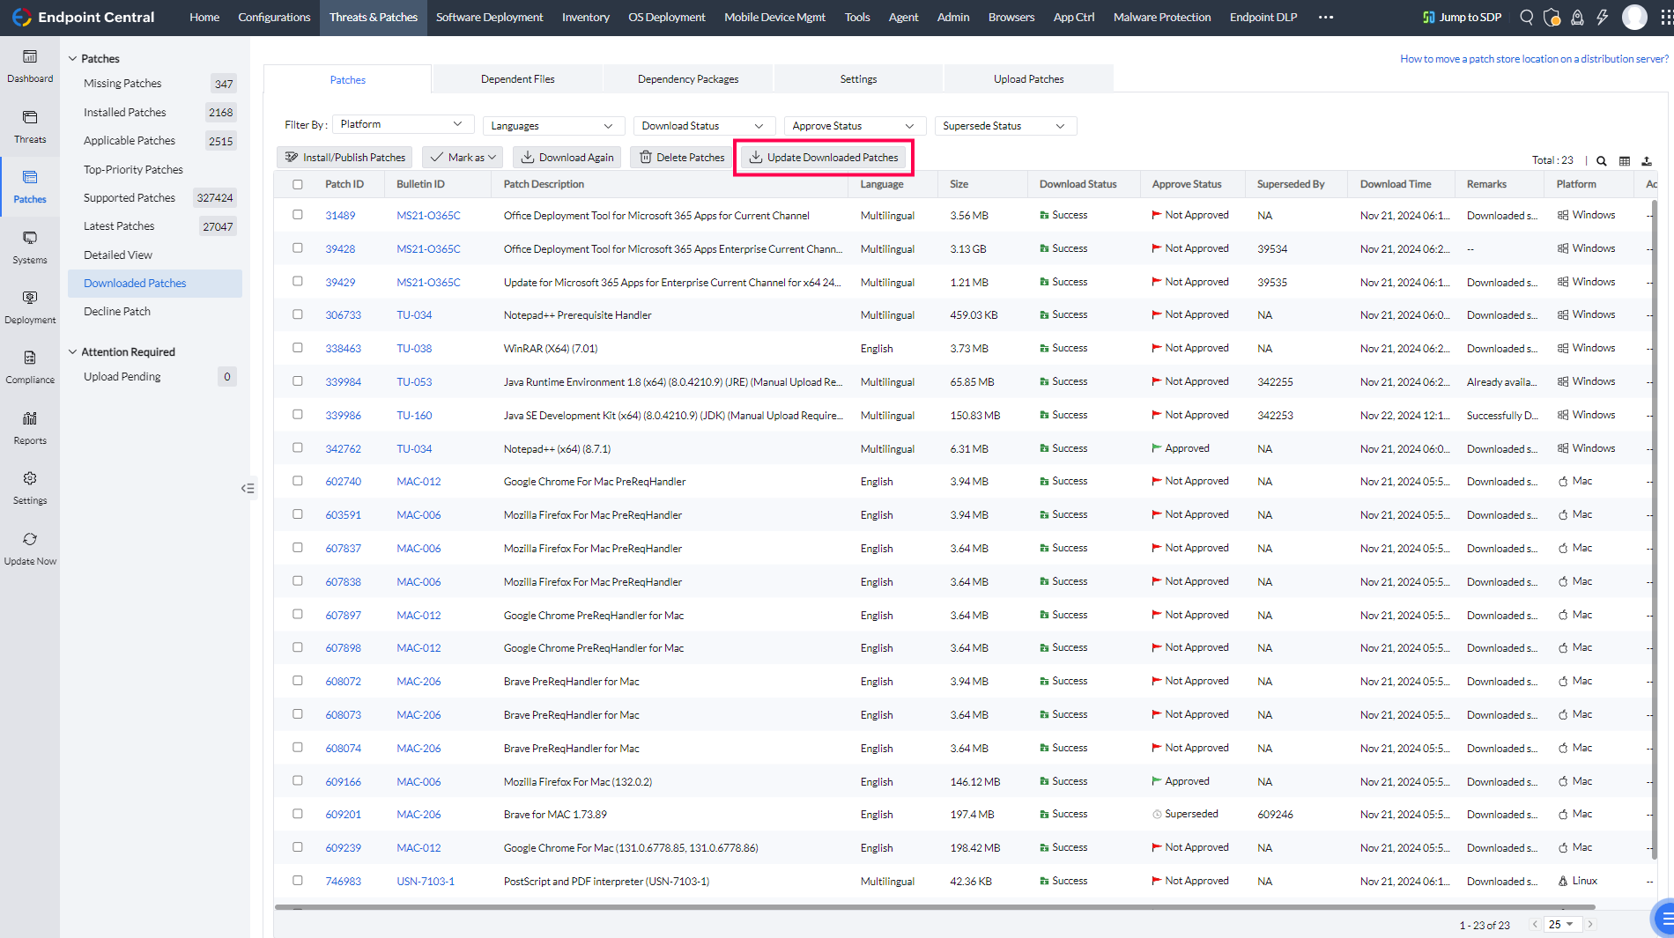
Task: Check the box for patch 39428
Action: coord(298,248)
